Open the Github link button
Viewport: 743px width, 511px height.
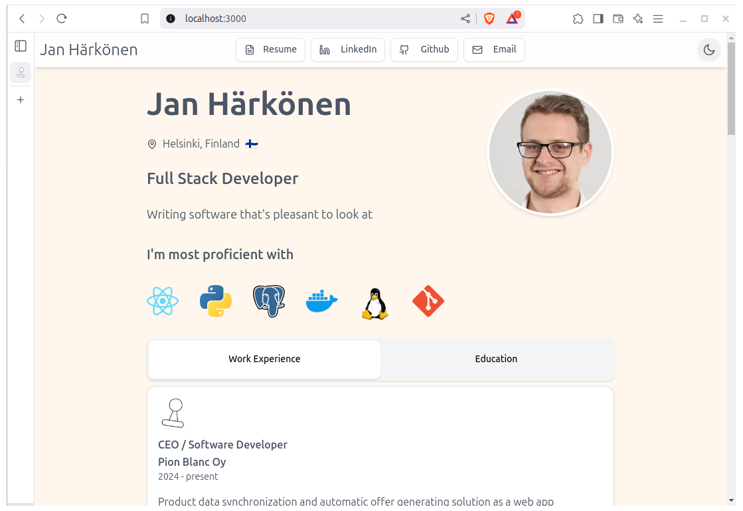coord(424,50)
